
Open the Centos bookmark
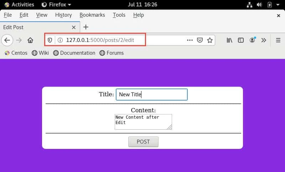pyautogui.click(x=16, y=53)
